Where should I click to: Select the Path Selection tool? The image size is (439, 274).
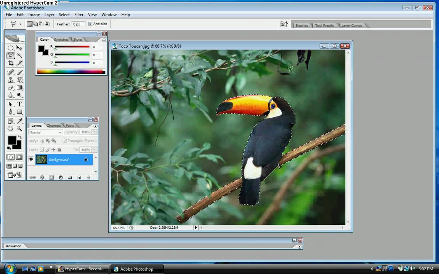click(10, 104)
